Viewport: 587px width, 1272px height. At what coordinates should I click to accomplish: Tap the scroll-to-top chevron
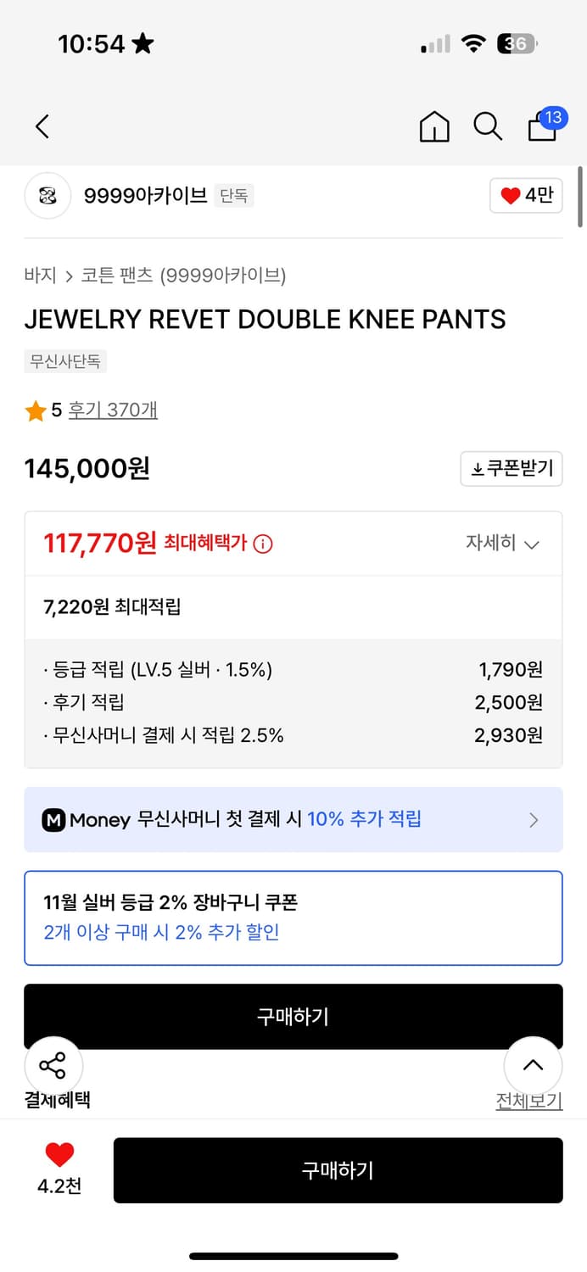point(533,1066)
